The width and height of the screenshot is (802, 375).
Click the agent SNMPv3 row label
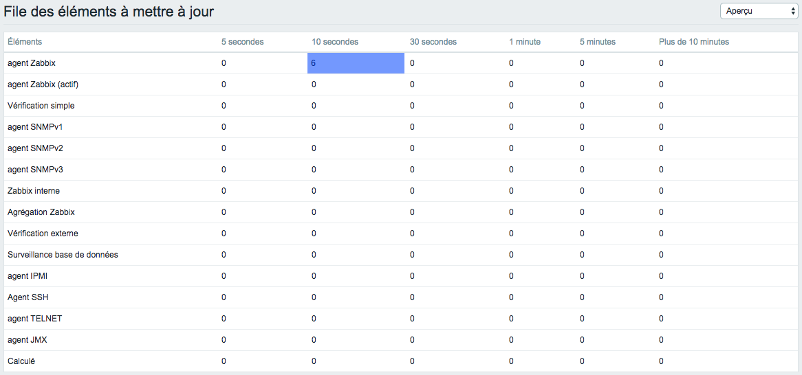click(35, 170)
